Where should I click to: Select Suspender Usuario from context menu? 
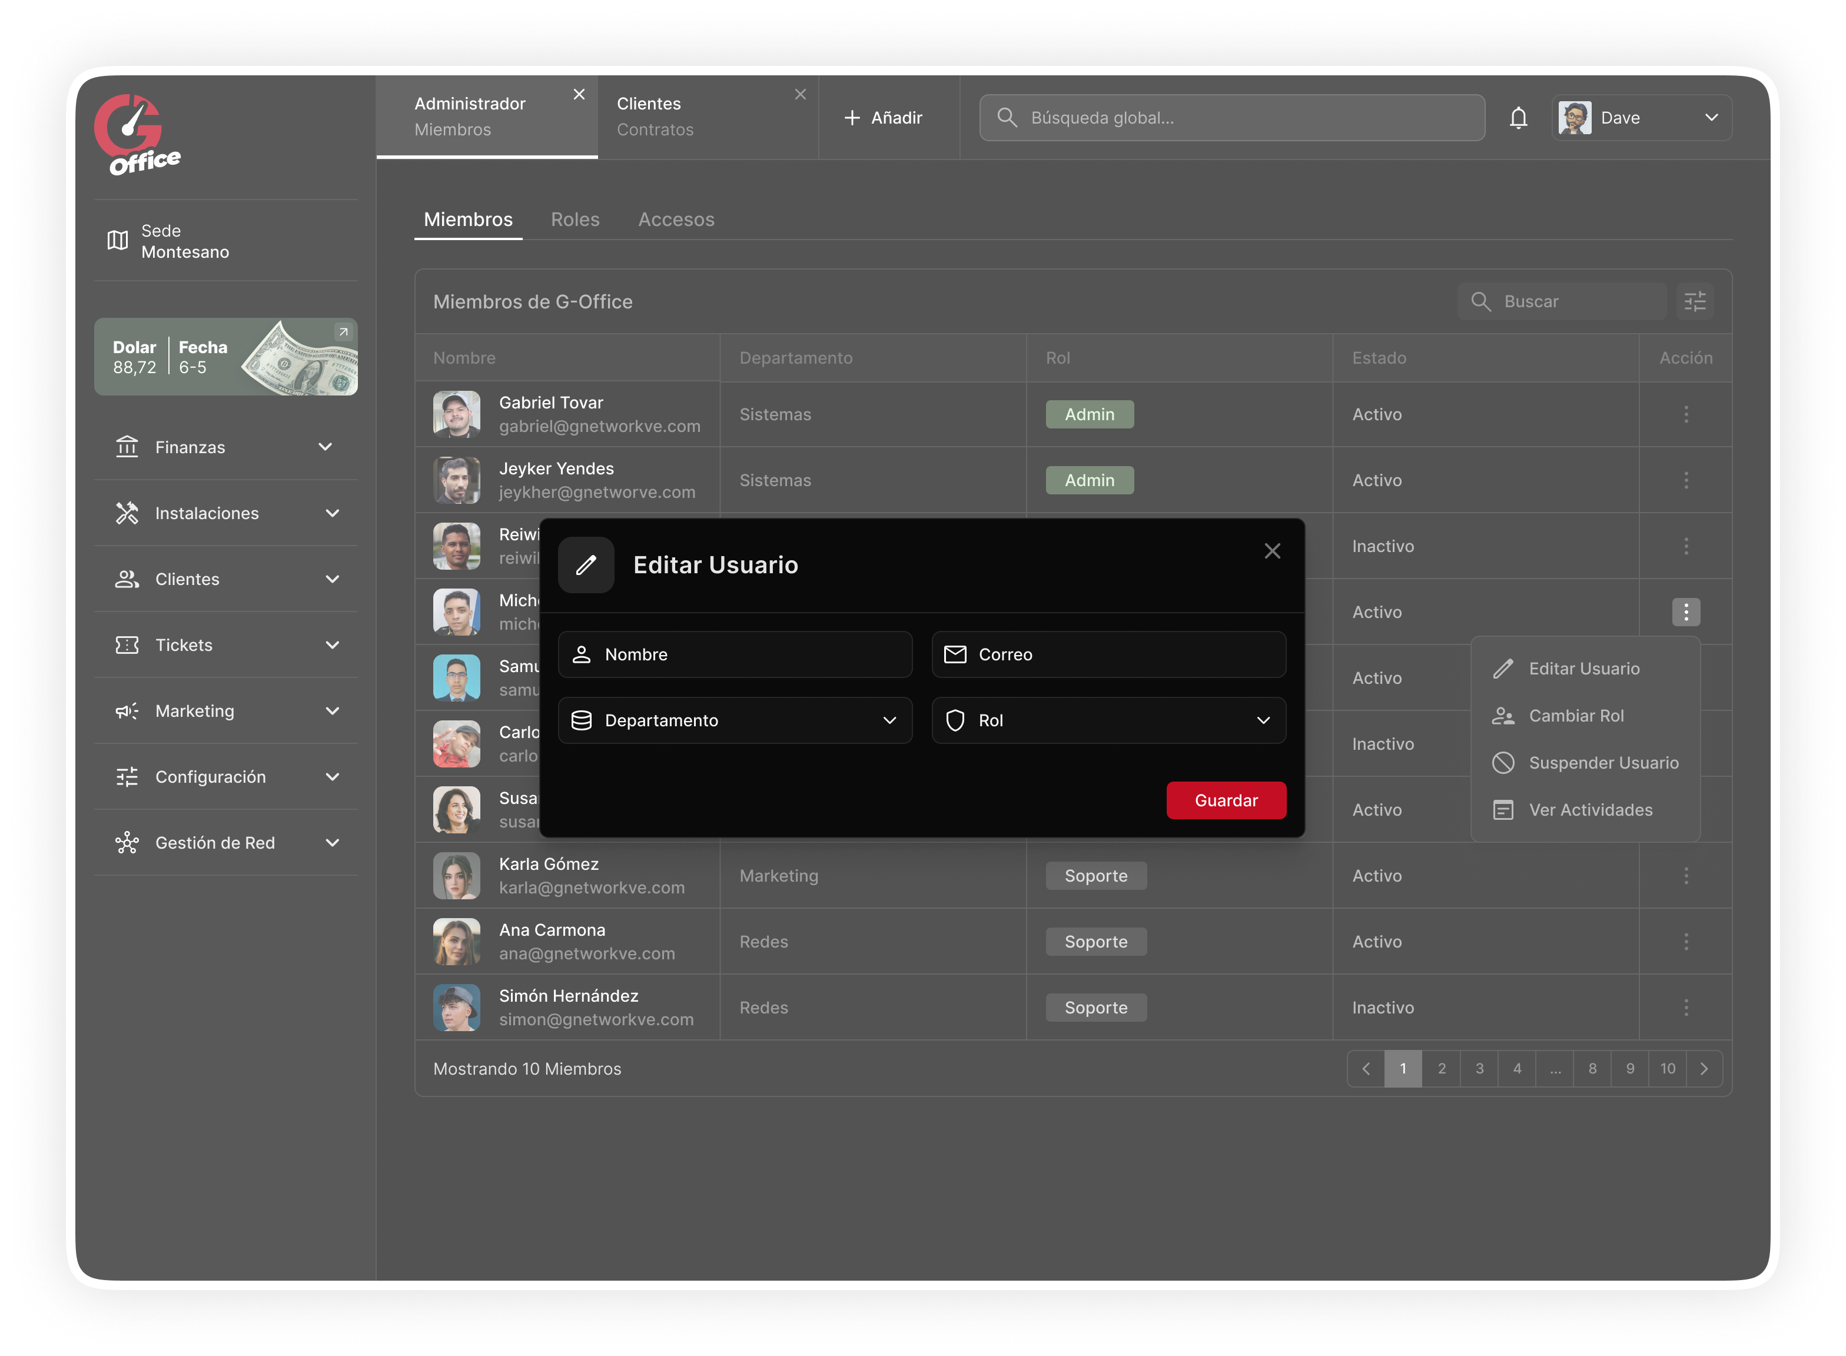click(x=1584, y=763)
